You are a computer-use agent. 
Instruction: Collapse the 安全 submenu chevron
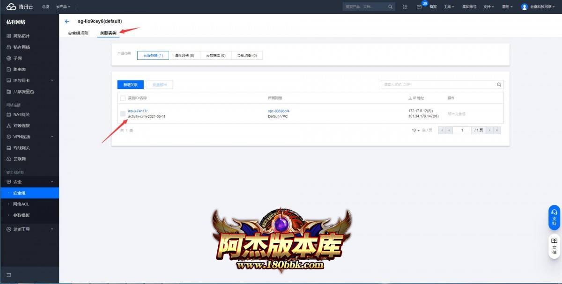[52, 182]
